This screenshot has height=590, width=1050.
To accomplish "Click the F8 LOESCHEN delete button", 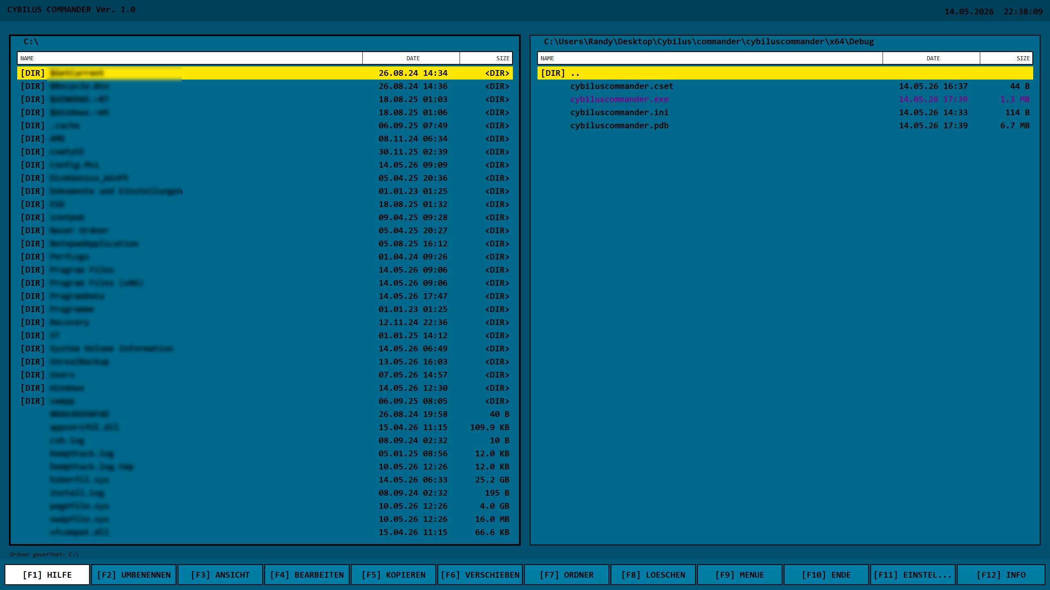I will (x=653, y=574).
